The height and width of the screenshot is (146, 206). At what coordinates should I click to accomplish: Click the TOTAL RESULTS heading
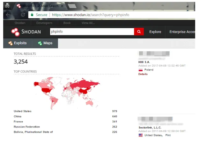click(x=25, y=54)
